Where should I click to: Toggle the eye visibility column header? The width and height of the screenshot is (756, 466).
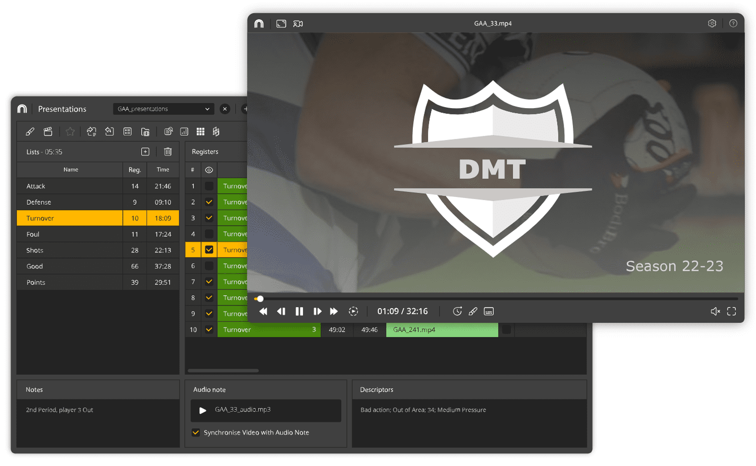point(209,170)
